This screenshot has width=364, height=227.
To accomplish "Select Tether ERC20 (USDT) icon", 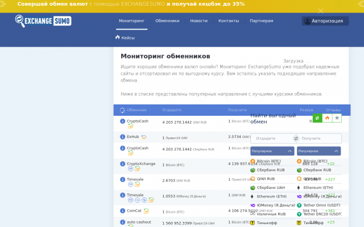I will [299, 215].
